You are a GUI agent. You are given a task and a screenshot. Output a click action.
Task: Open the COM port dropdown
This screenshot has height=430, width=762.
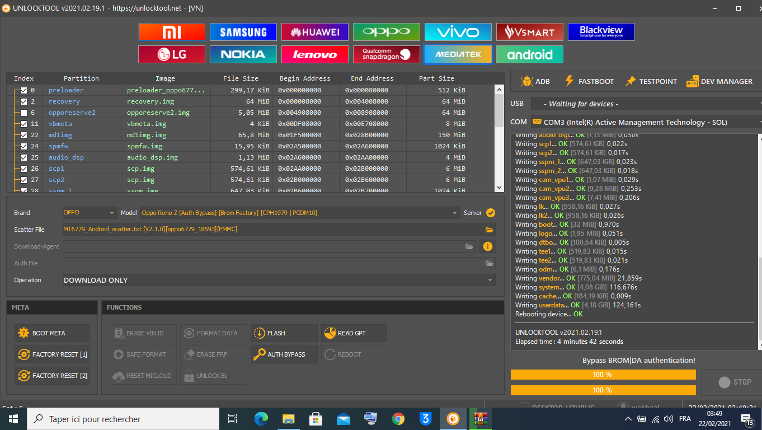646,122
